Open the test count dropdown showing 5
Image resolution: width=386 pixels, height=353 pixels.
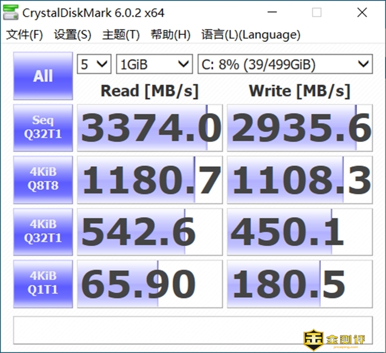[94, 65]
